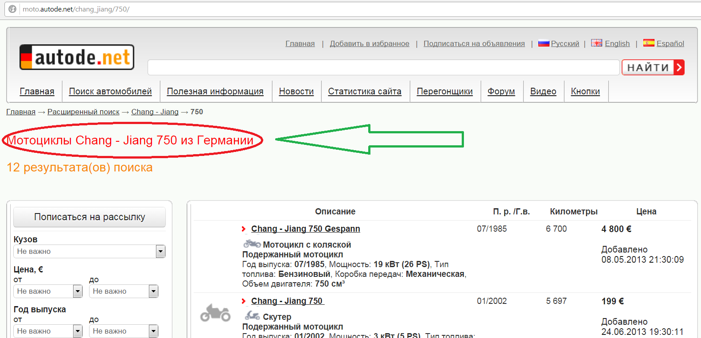
Task: Open the Кнопки tab
Action: coord(585,91)
